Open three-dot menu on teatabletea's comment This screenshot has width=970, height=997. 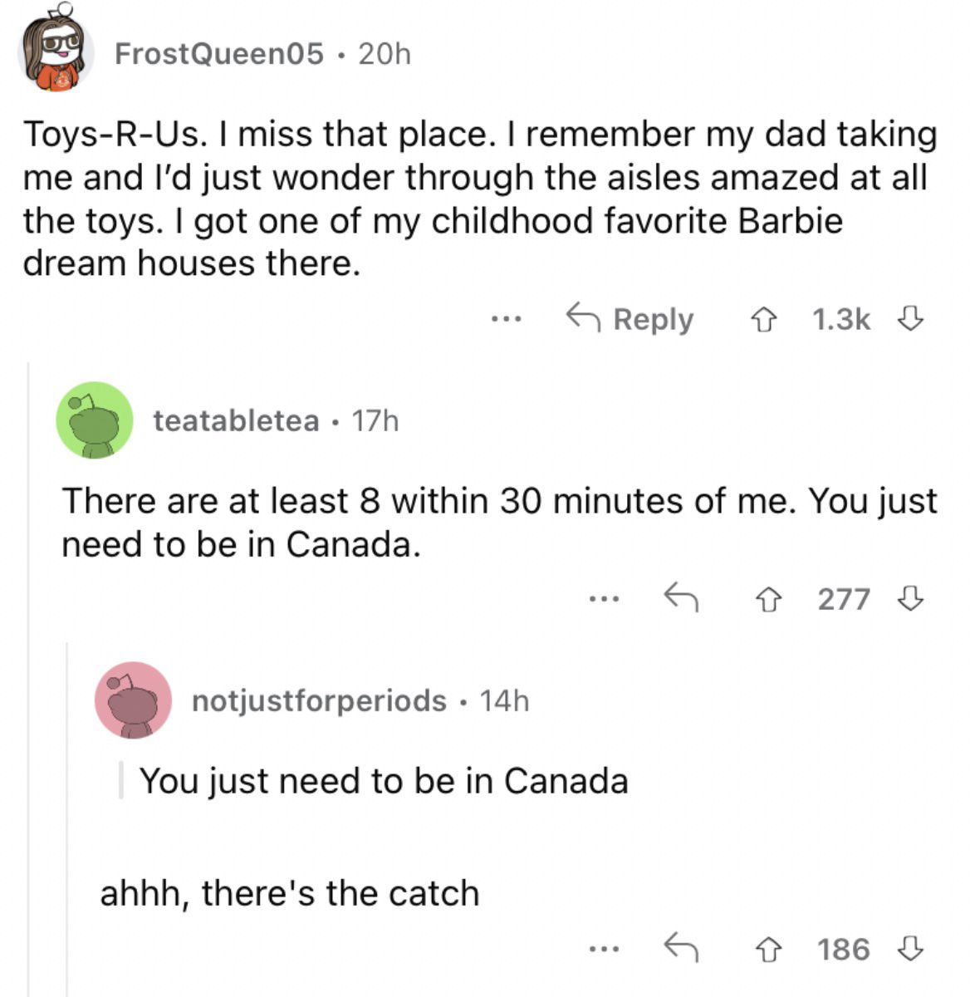(604, 598)
